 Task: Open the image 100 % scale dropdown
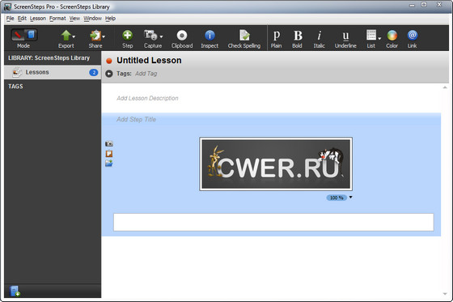coord(351,198)
